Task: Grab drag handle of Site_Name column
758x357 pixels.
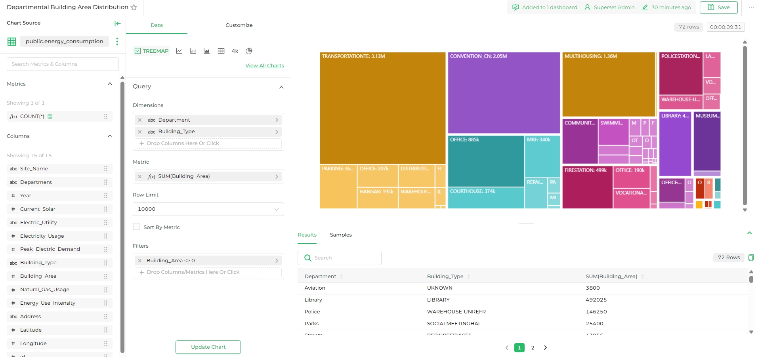Action: [x=106, y=169]
